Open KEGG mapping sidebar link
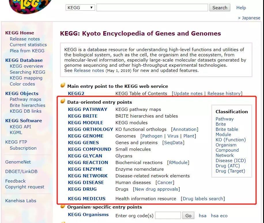This screenshot has width=264, height=223. [x=26, y=78]
